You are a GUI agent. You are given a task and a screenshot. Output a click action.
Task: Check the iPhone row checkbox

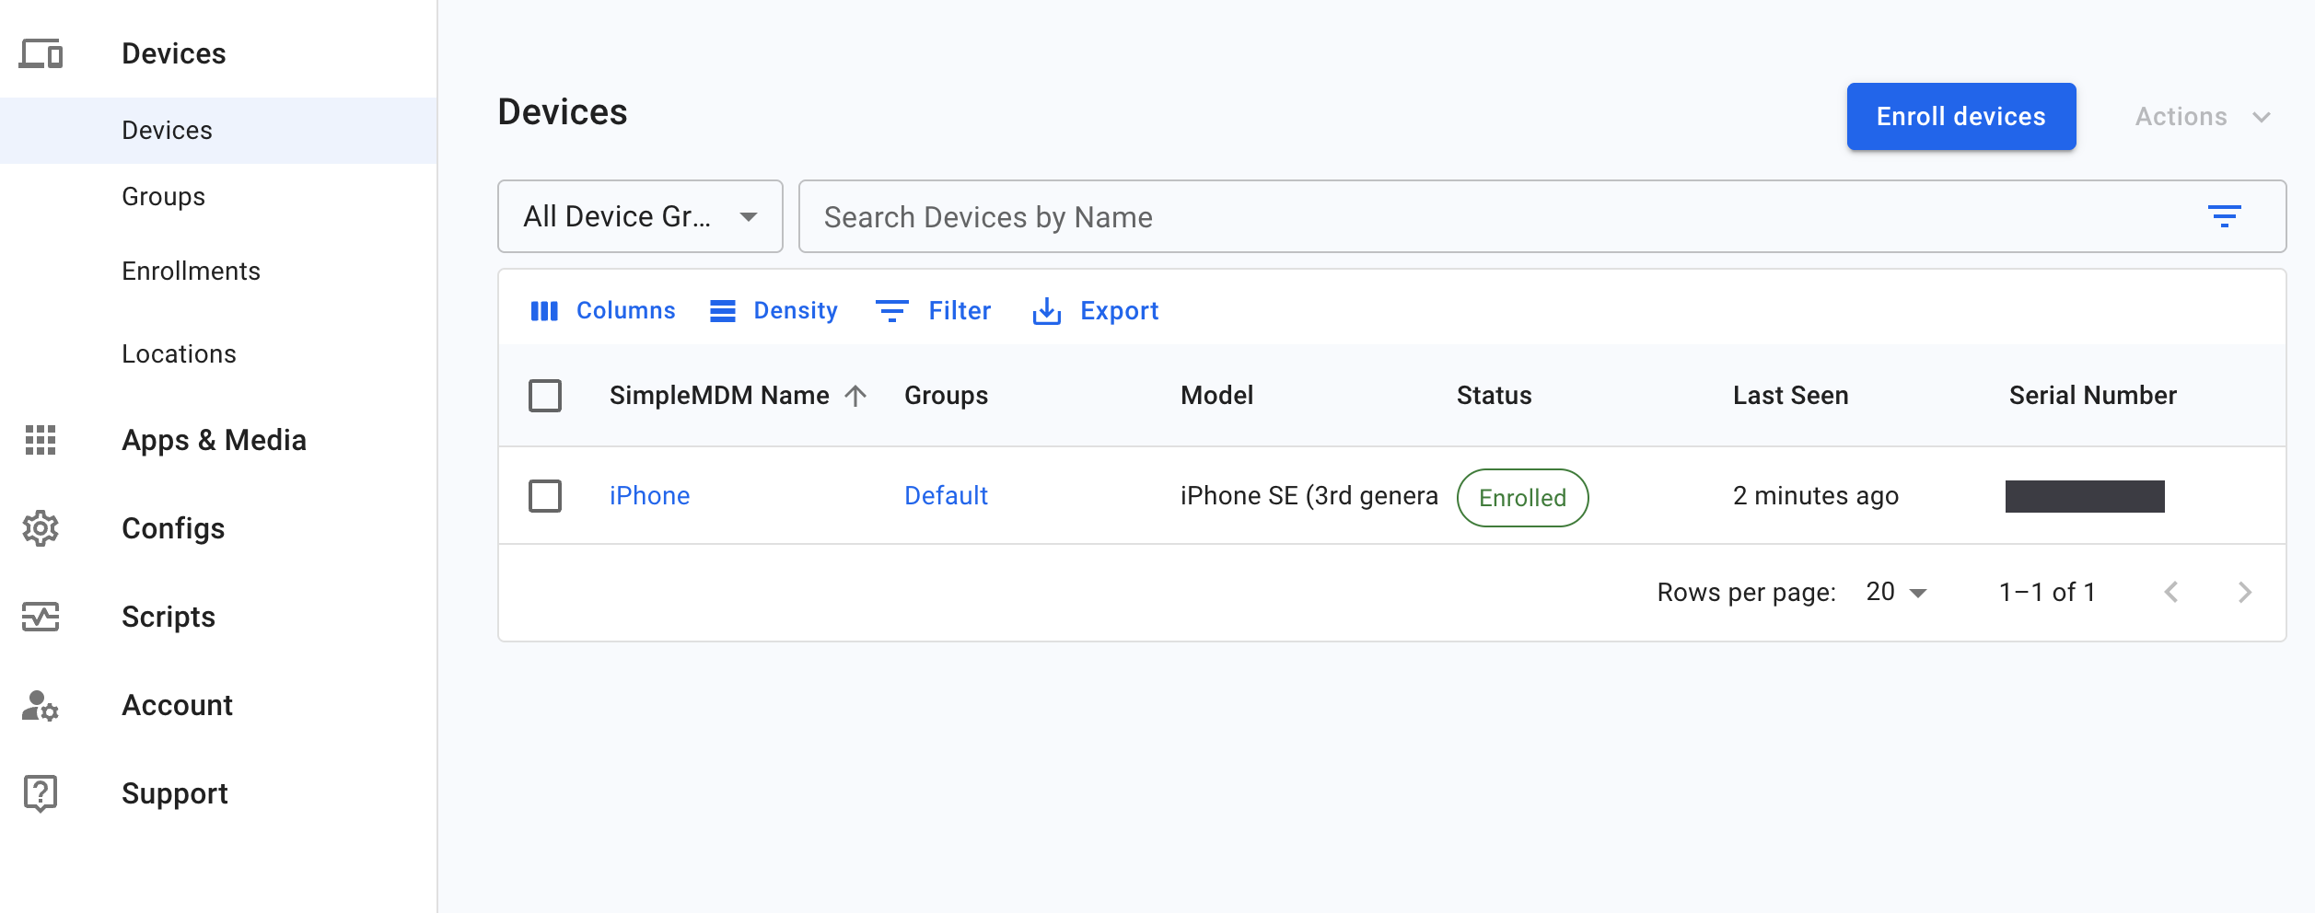click(545, 496)
